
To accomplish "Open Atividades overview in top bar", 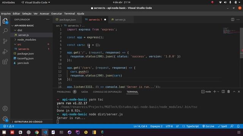I will (8, 2).
